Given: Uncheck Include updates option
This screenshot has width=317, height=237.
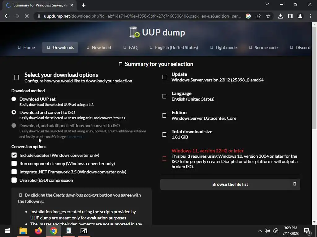Looking at the screenshot, I should (x=14, y=155).
